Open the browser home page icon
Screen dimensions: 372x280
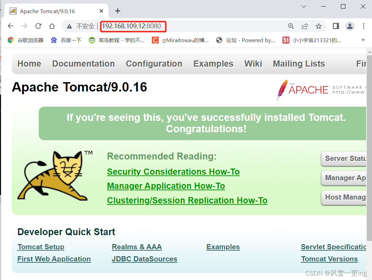click(52, 26)
